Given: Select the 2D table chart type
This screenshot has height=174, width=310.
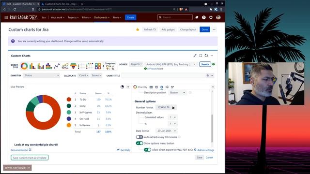Looking at the screenshot, I should (x=90, y=66).
